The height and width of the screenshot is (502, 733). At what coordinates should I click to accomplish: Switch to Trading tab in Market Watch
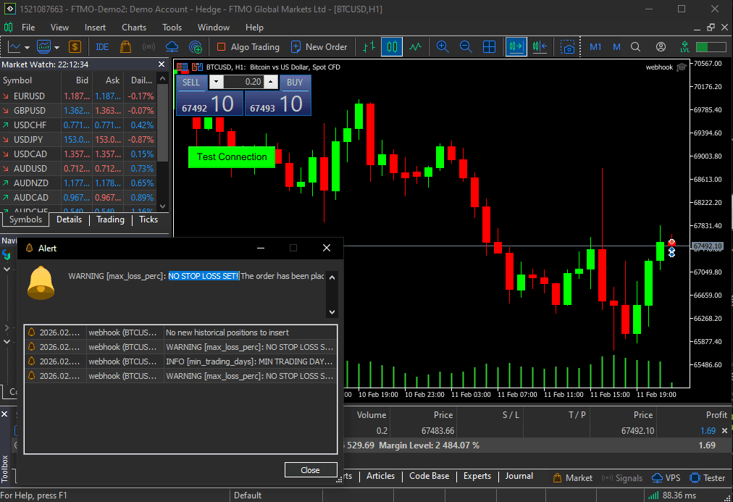tap(110, 219)
